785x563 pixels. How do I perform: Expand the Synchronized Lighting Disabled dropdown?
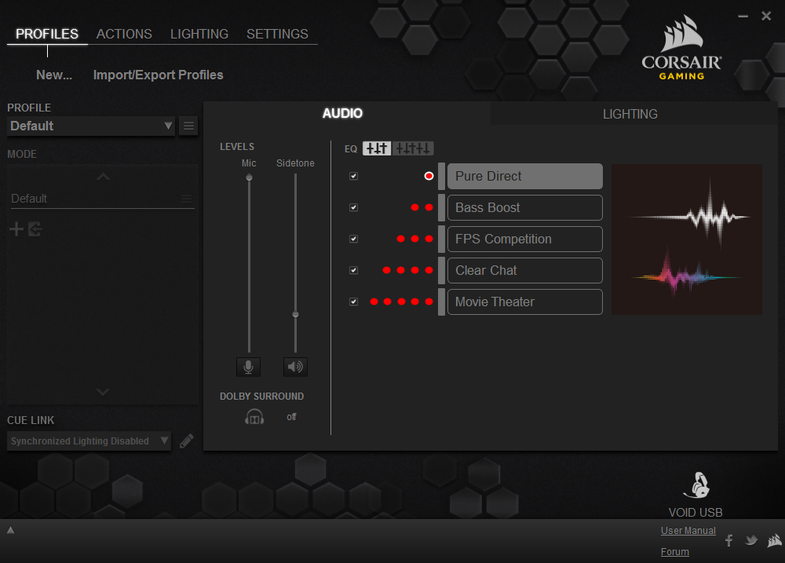pos(88,441)
